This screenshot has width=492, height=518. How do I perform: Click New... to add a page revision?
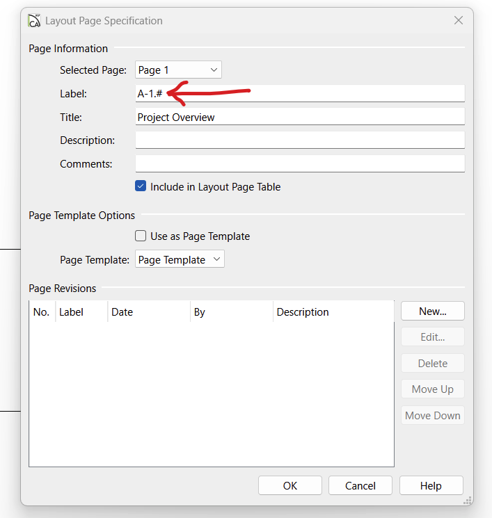(x=432, y=311)
